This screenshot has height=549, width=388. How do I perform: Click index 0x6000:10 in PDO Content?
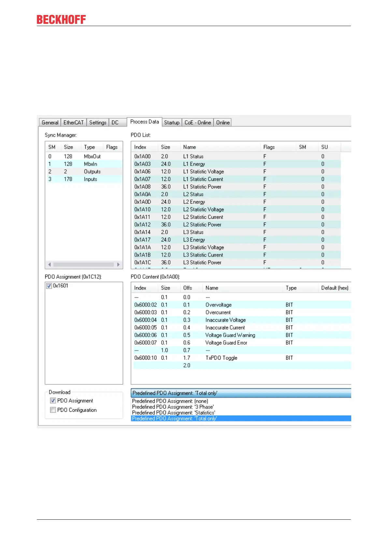click(146, 358)
